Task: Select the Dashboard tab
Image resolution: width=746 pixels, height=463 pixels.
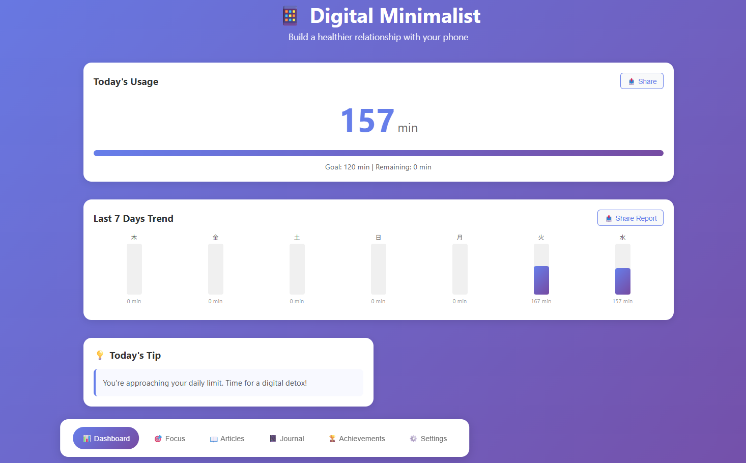Action: click(106, 438)
